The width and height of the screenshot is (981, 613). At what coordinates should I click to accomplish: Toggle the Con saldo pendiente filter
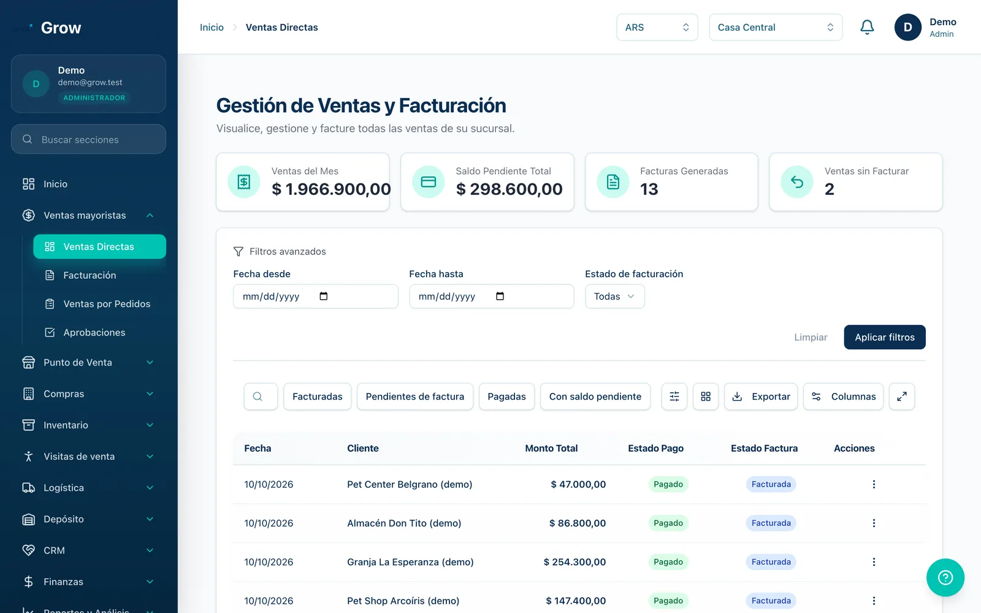coord(595,397)
